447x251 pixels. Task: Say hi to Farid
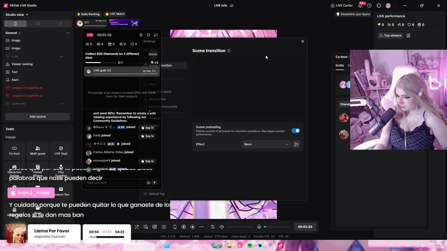[x=147, y=136]
